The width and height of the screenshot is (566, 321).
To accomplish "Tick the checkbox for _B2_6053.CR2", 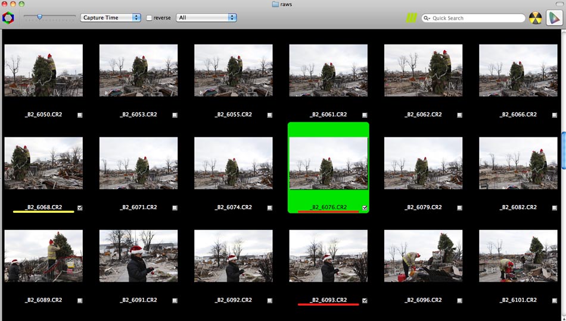I will coord(175,115).
